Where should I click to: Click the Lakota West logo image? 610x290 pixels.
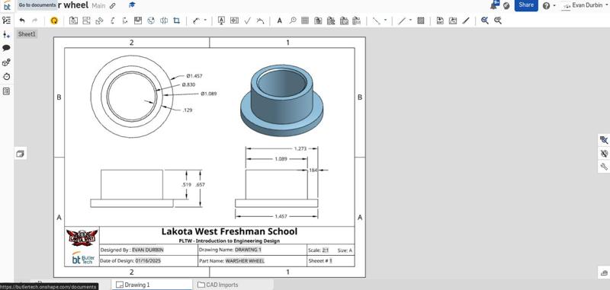(82, 238)
